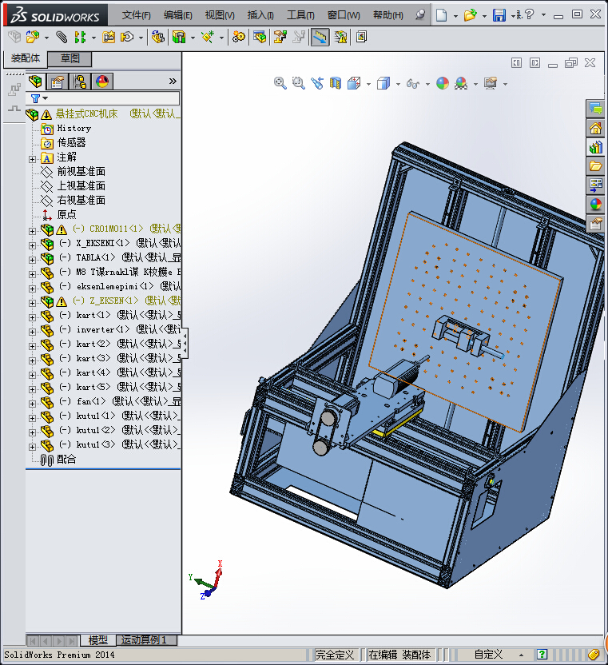Switch to the 装配体 assembly tab
The image size is (608, 665).
[x=26, y=58]
